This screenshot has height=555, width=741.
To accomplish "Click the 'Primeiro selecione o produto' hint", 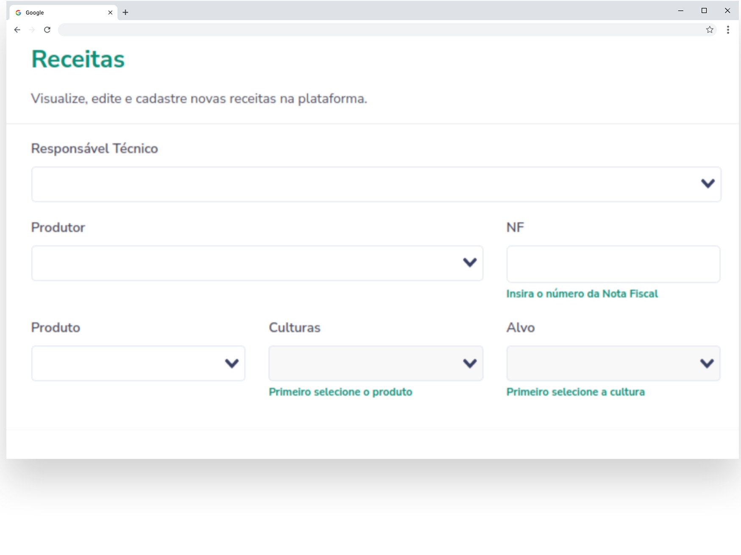I will 340,392.
